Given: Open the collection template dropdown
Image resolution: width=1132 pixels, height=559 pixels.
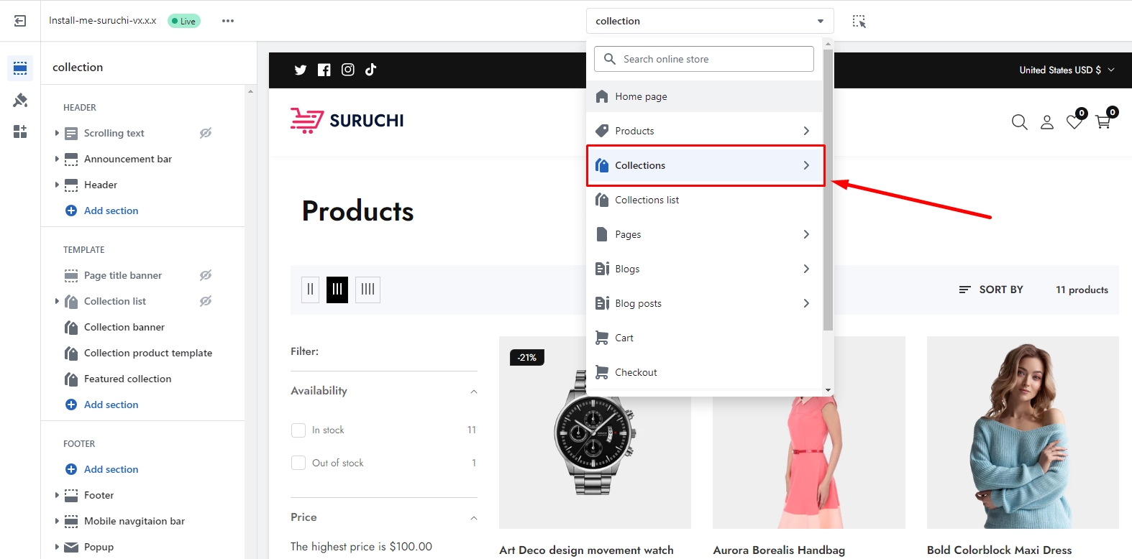Looking at the screenshot, I should pos(709,21).
